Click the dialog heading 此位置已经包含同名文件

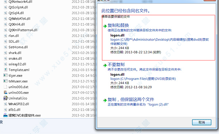point(126,11)
